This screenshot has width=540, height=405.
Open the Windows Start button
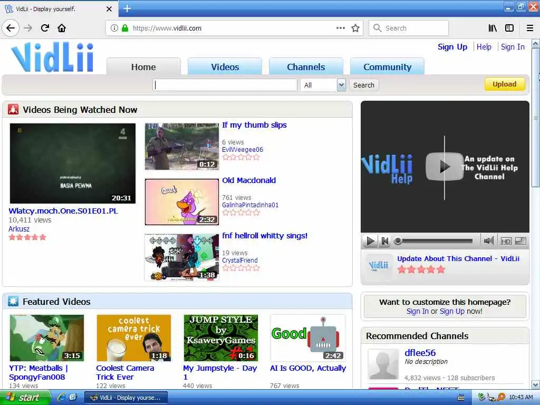tap(25, 398)
